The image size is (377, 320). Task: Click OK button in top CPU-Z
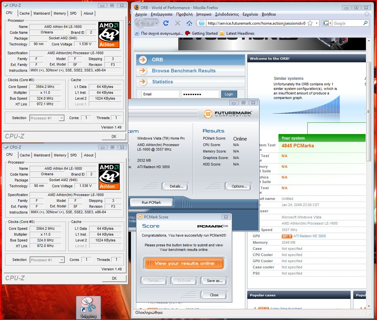114,137
